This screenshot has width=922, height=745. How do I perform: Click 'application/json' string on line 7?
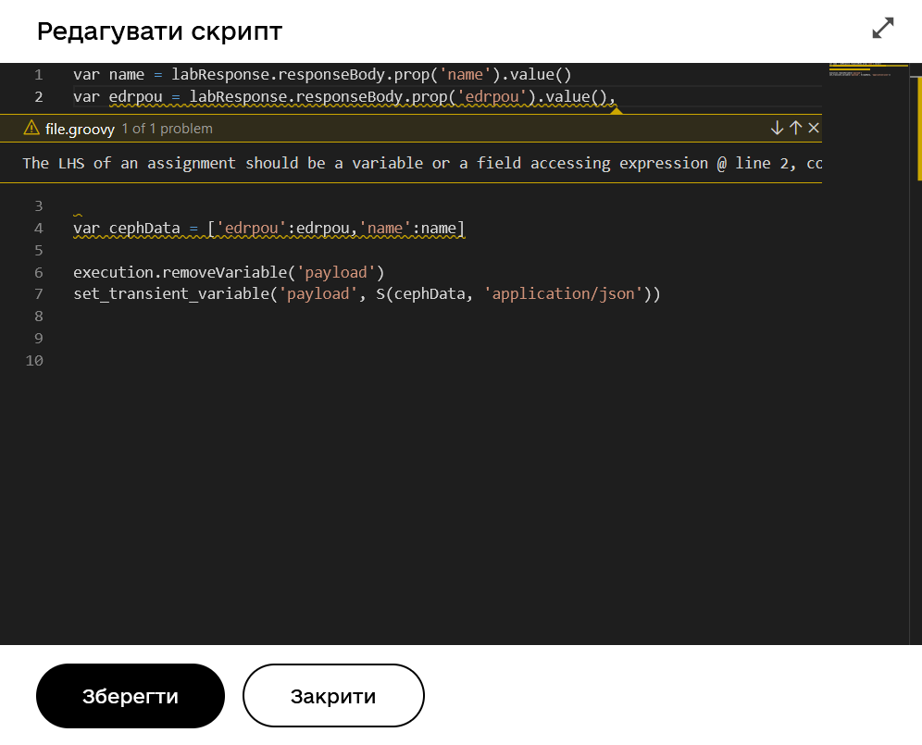[563, 293]
